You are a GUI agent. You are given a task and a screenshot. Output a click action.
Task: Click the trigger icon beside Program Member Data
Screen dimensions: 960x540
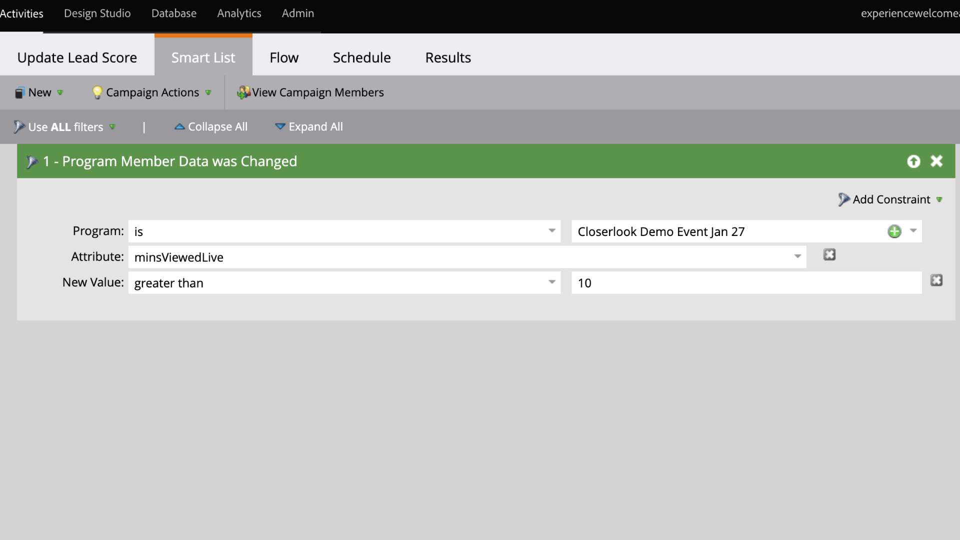(32, 162)
